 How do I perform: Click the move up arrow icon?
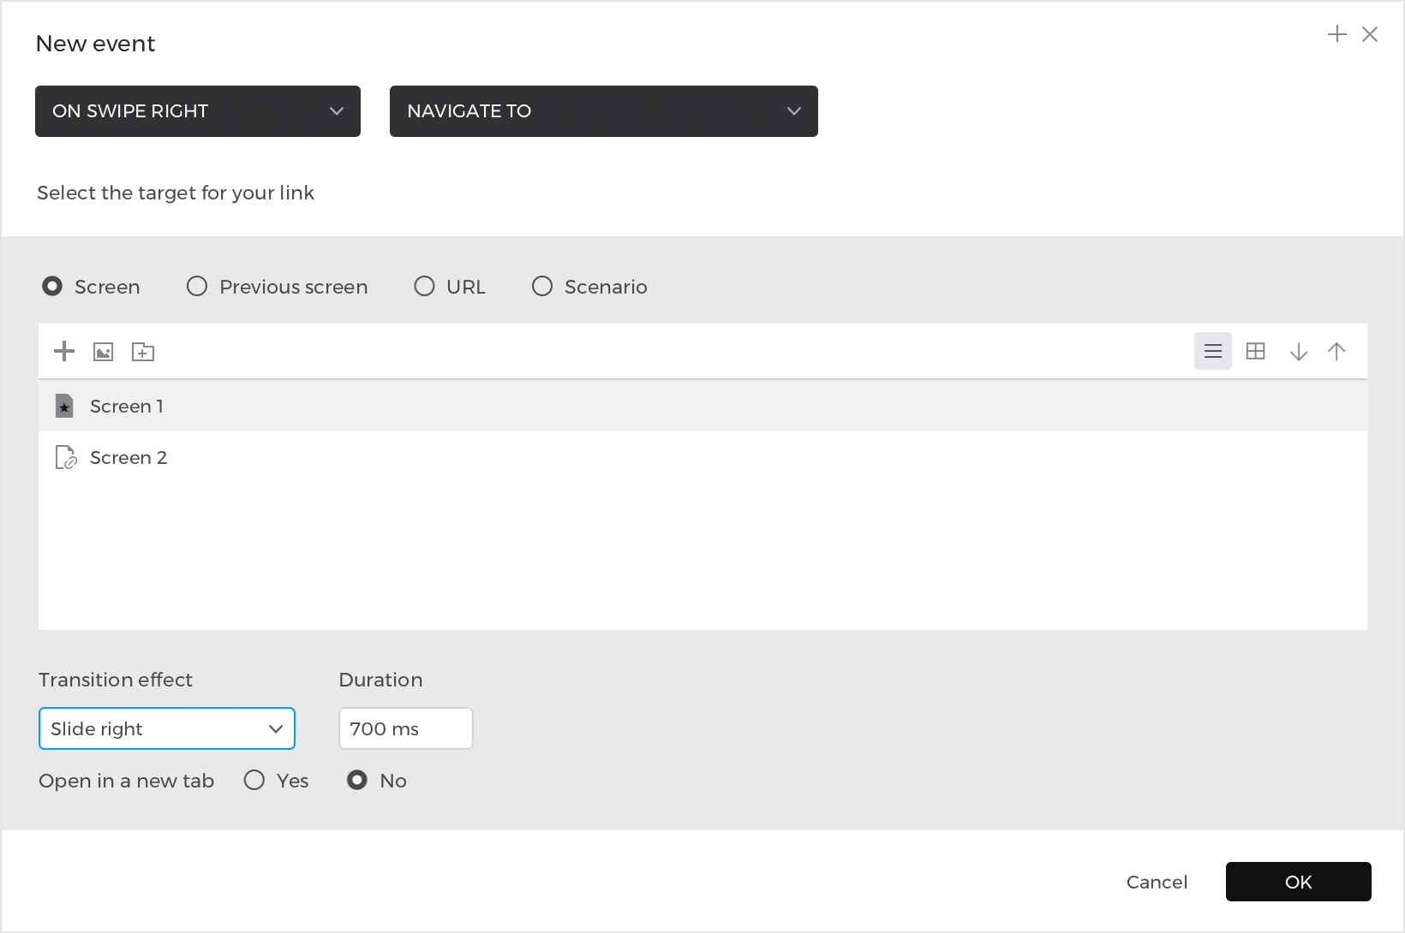[x=1336, y=352]
